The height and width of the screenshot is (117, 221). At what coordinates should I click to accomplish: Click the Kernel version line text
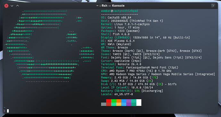125,24
